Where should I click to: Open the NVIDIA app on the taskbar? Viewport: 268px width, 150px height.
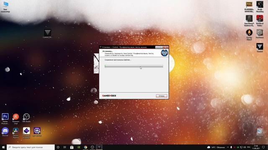tap(79, 147)
